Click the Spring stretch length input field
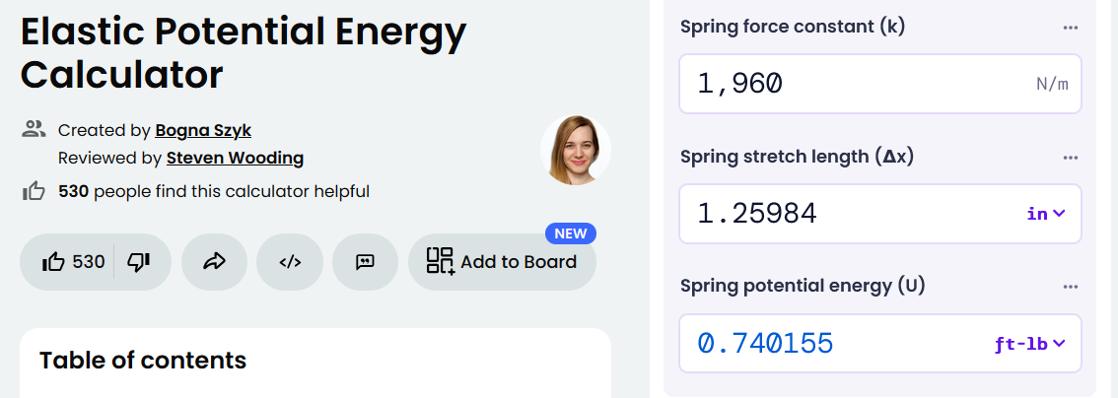 click(x=879, y=214)
